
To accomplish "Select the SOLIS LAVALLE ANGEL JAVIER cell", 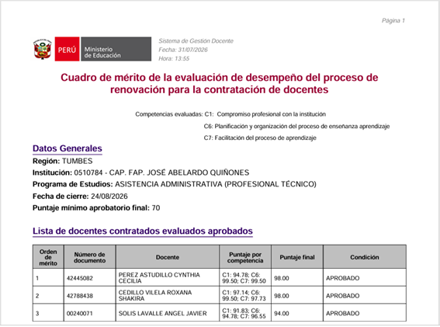I will [168, 313].
